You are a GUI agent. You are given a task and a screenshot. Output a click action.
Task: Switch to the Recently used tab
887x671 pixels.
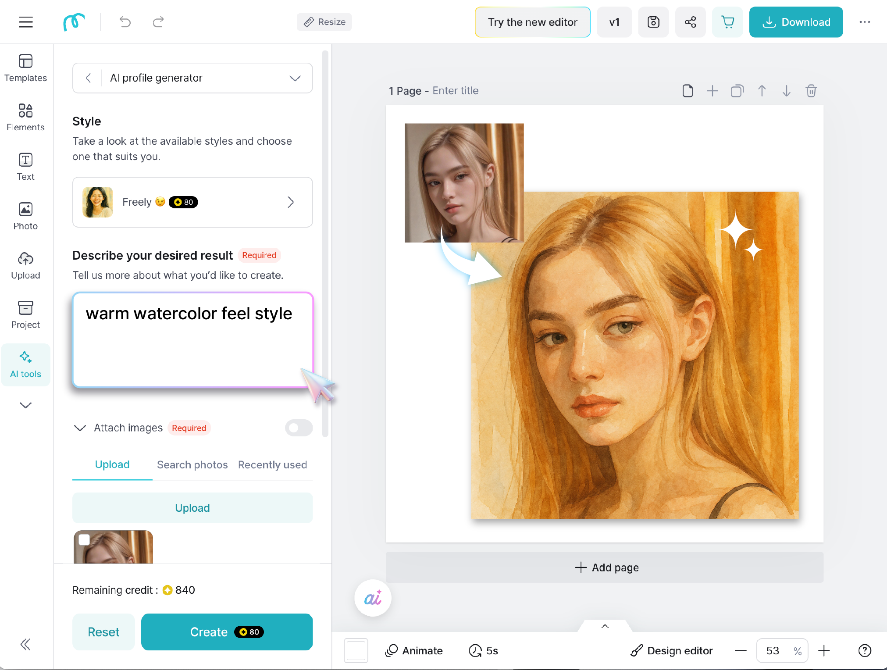[272, 465]
